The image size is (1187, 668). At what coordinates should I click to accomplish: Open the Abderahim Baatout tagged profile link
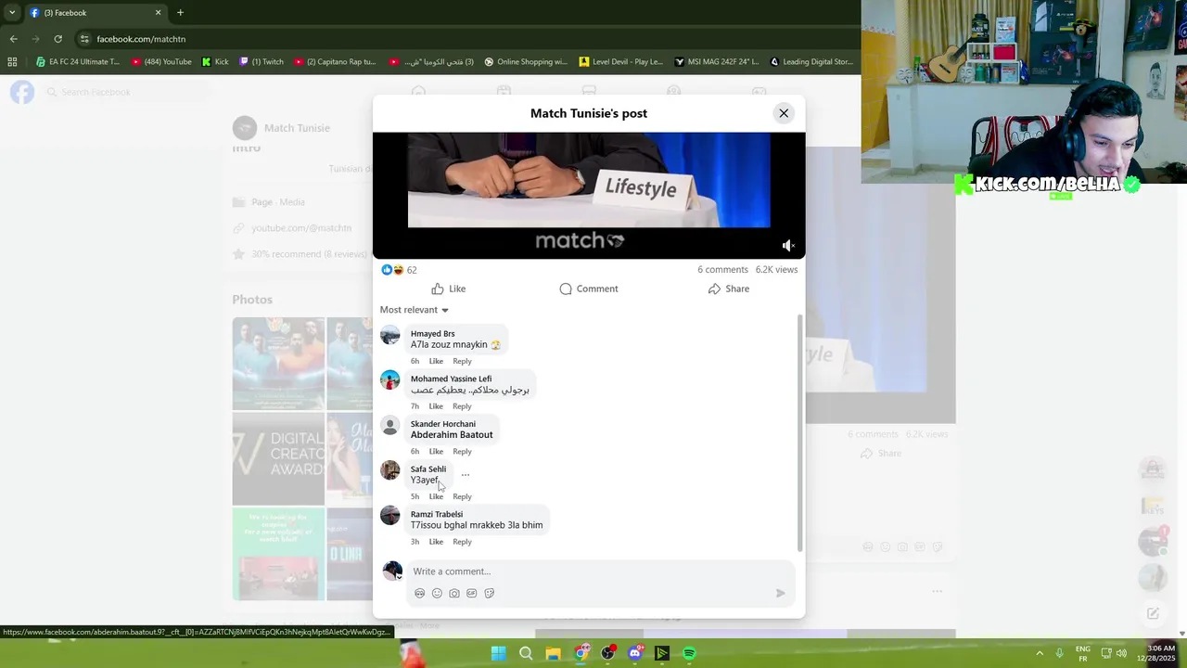click(452, 435)
